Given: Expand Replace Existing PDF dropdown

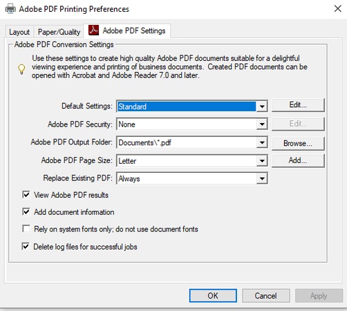Looking at the screenshot, I should [x=262, y=178].
